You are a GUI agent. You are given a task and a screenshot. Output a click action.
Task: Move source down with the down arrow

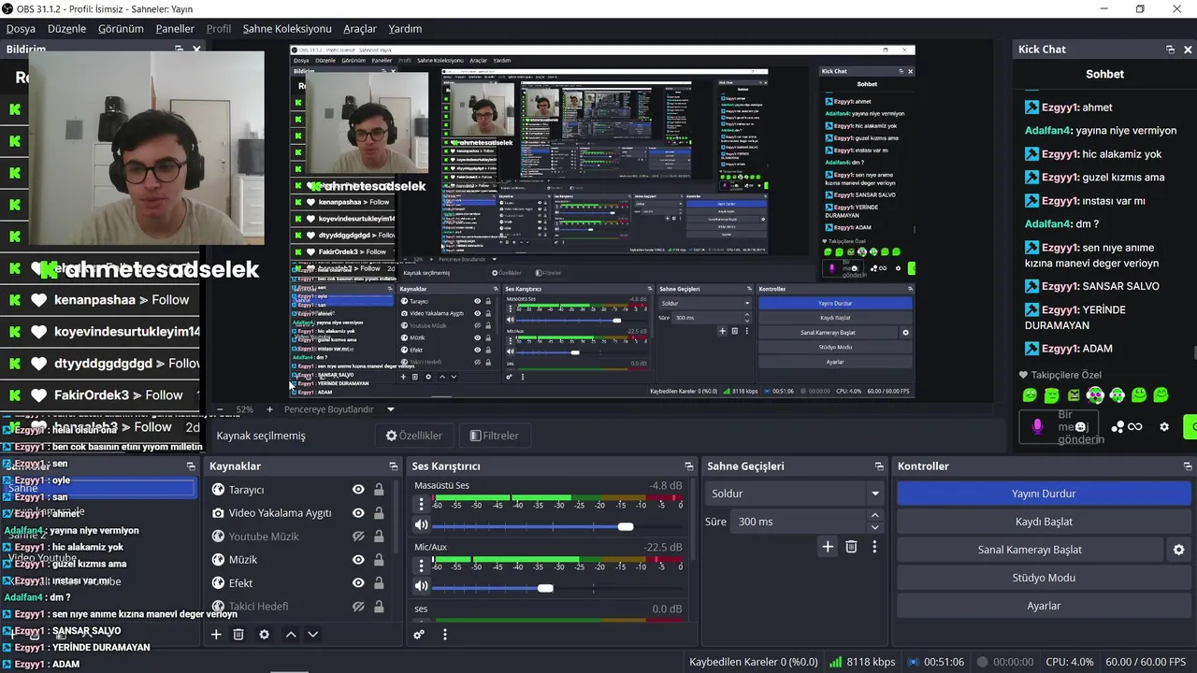pos(313,635)
